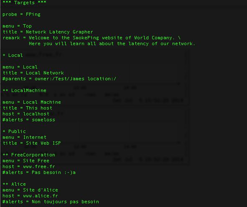Click the word 'SmokePing' in remark
Screen dimensions: 247x207
[x=86, y=38]
